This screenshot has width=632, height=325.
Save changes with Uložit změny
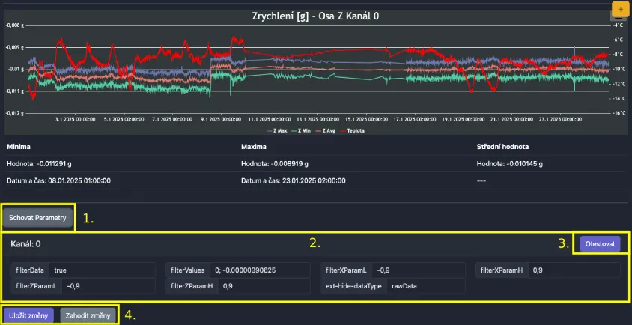[29, 315]
